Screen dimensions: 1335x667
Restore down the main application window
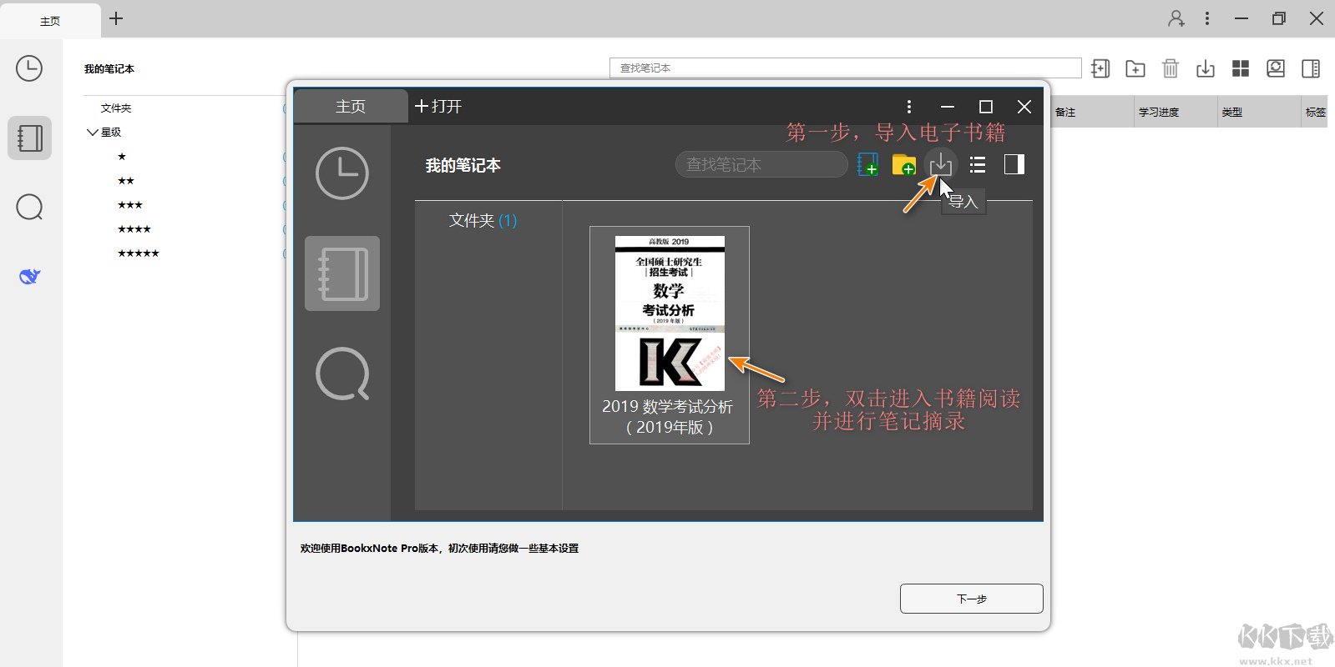point(1279,18)
